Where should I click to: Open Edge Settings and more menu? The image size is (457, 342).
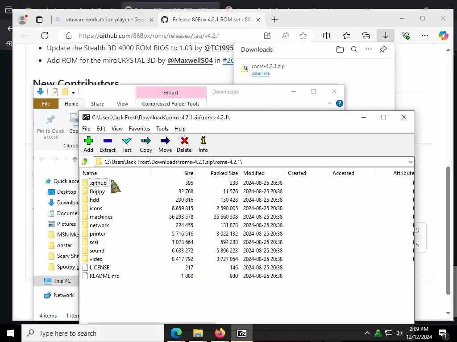coord(425,36)
